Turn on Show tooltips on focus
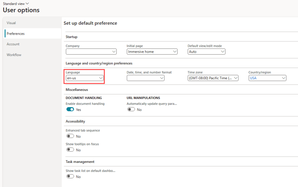Image resolution: width=298 pixels, height=187 pixels. coord(70,150)
